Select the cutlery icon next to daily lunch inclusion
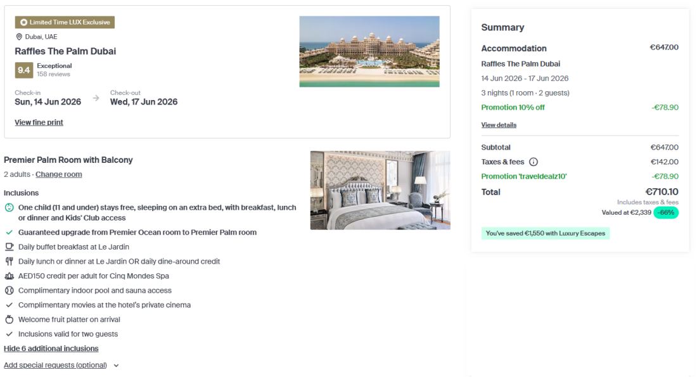The image size is (697, 377). 8,261
